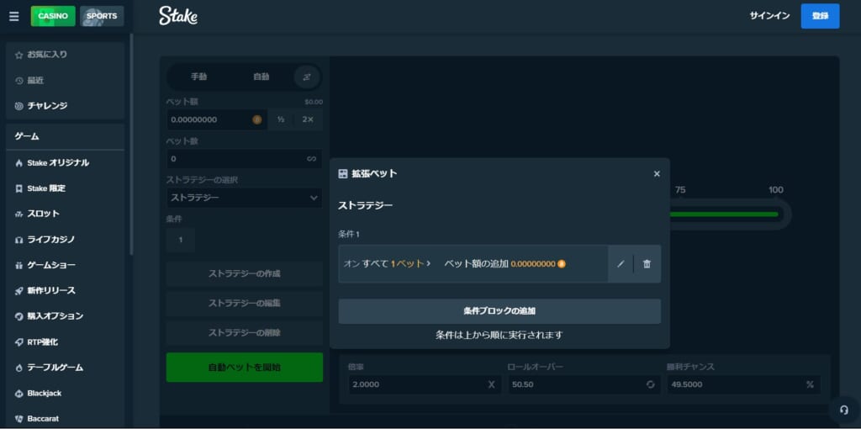861x429 pixels.
Task: Click 拡張ベット dialog header icon
Action: tap(343, 174)
